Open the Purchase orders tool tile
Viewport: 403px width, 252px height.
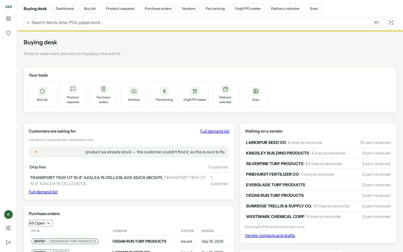pos(103,94)
